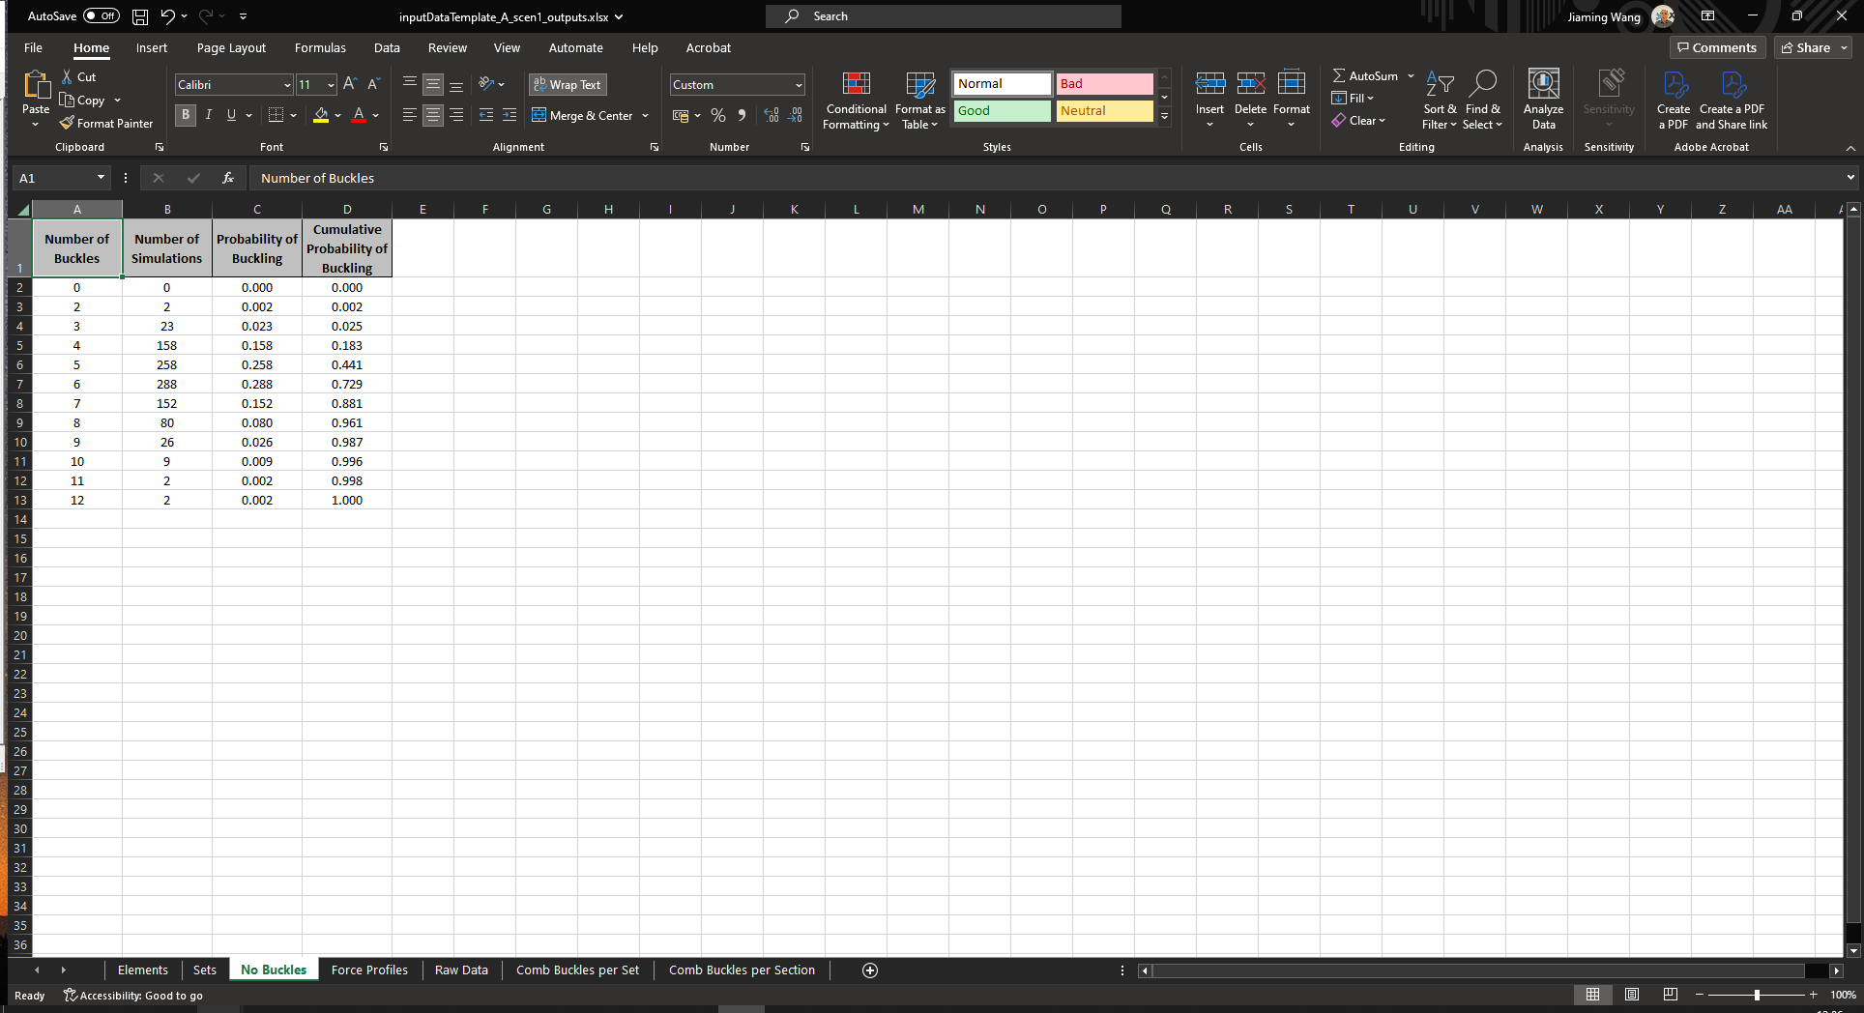Open the Force Profiles sheet tab
The height and width of the screenshot is (1013, 1864).
[x=369, y=970]
